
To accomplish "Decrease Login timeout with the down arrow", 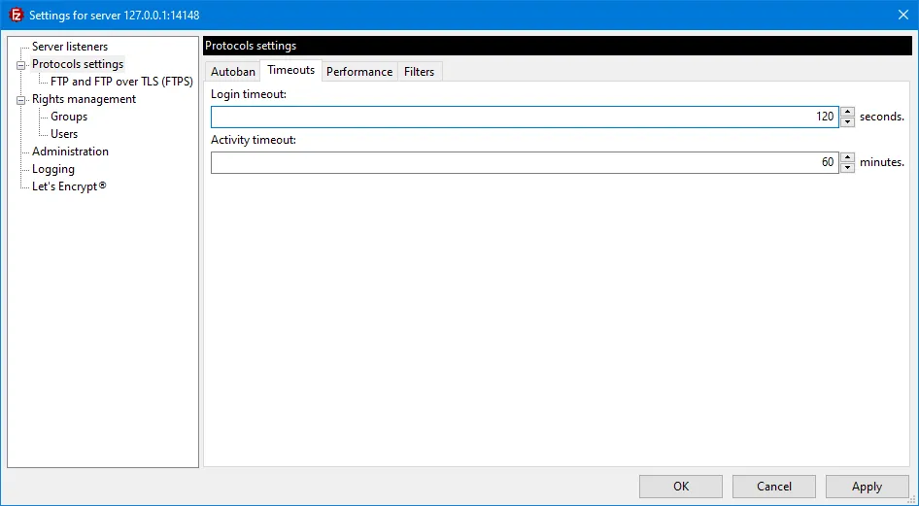I will [848, 122].
